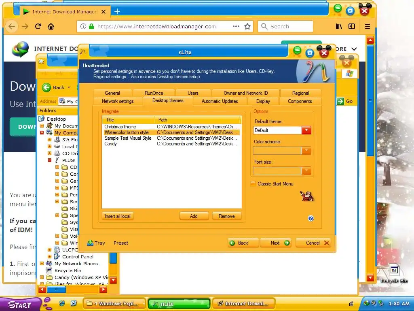
Task: Click the Firefox page vertical scrollbar thumb
Action: [370, 100]
